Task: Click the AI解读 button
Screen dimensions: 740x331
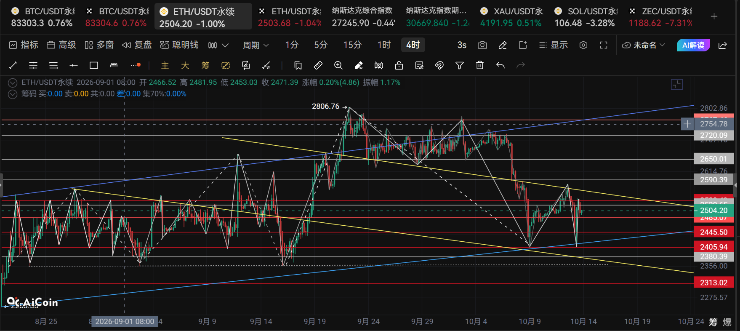Action: (693, 45)
